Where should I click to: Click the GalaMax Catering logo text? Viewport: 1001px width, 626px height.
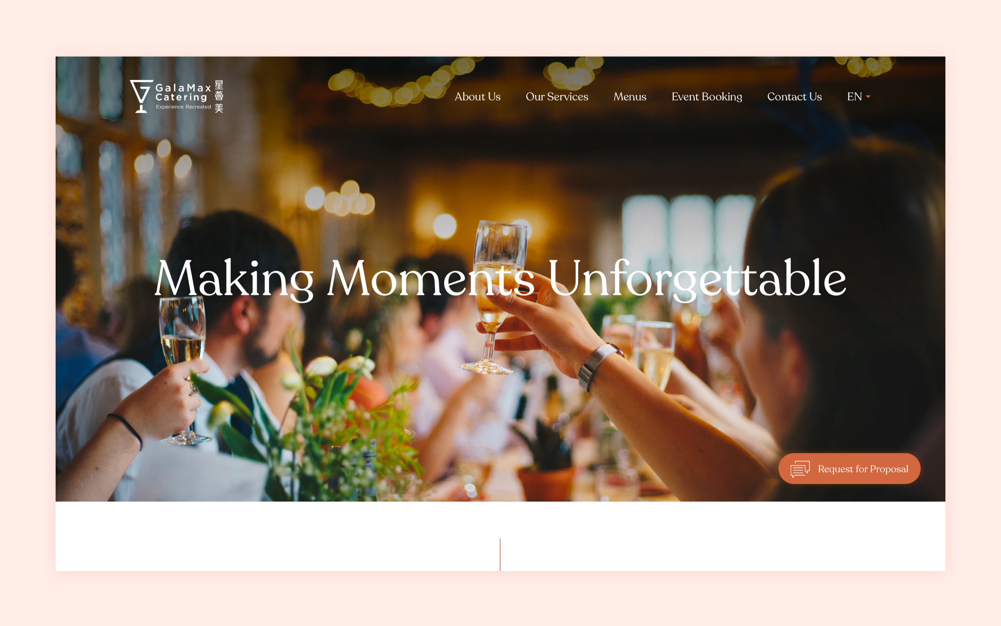click(x=183, y=92)
